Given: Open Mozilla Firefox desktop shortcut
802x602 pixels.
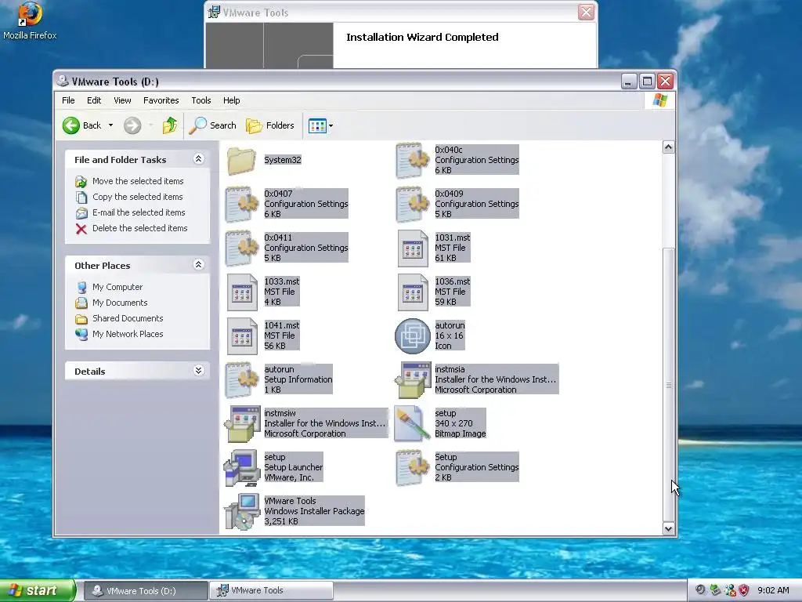Looking at the screenshot, I should coord(30,21).
